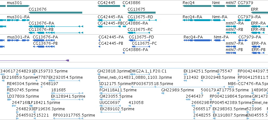Click the mus301-PA protein glyph

(x=18, y=40)
